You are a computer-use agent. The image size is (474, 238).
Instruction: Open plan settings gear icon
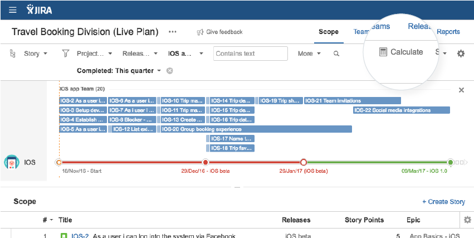coord(461,54)
